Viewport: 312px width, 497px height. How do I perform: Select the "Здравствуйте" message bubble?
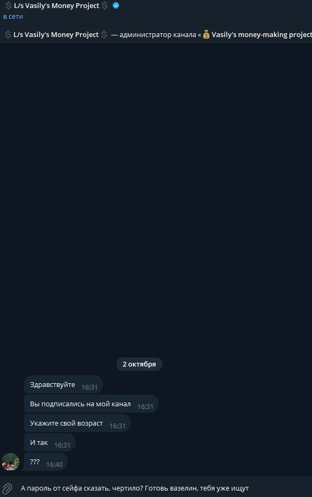pos(63,385)
